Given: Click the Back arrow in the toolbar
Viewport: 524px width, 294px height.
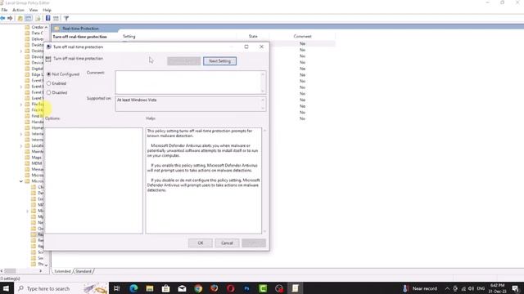Looking at the screenshot, I should tap(2, 18).
